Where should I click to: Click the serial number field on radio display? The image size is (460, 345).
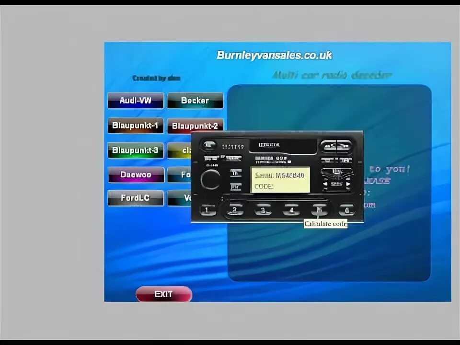[279, 175]
